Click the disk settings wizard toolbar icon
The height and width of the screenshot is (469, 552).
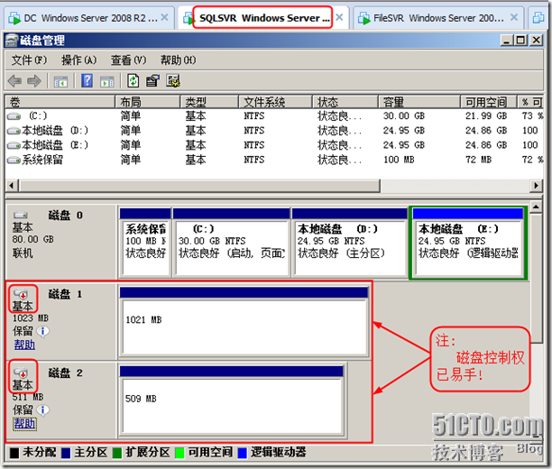(x=173, y=80)
